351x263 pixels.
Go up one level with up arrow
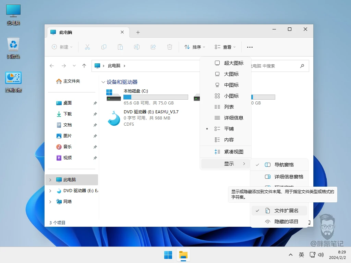[x=84, y=66]
